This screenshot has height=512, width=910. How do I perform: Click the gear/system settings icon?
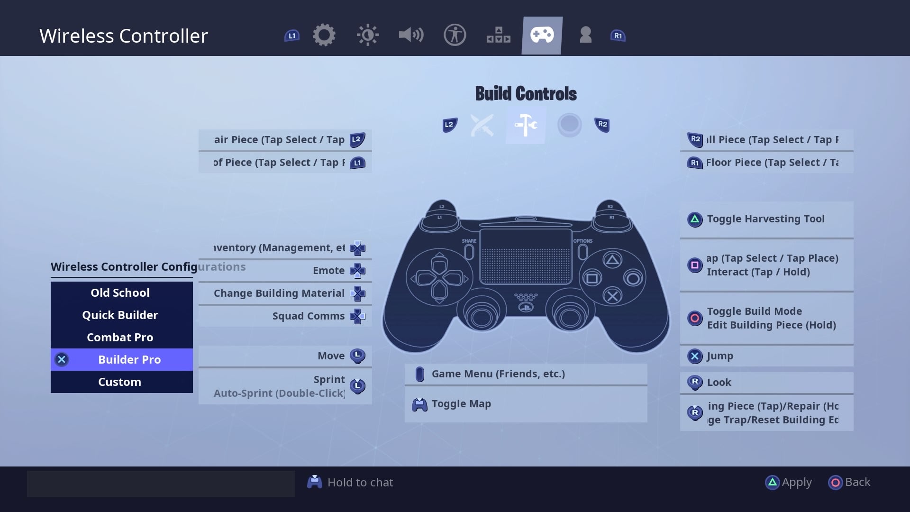click(x=324, y=35)
